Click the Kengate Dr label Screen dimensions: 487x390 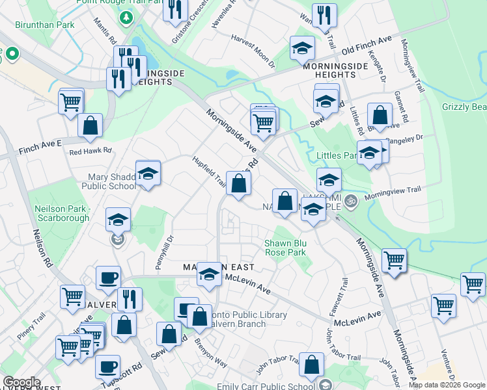377,66
